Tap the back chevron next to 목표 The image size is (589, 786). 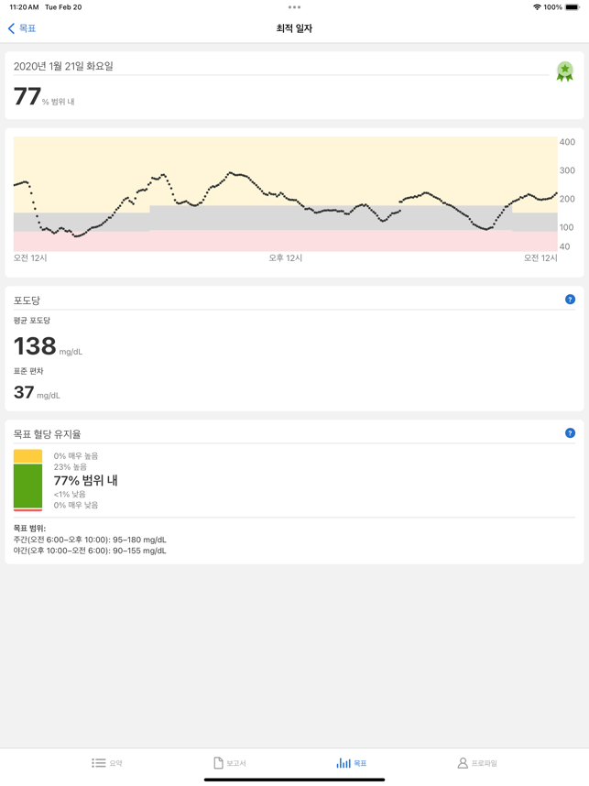(x=11, y=28)
